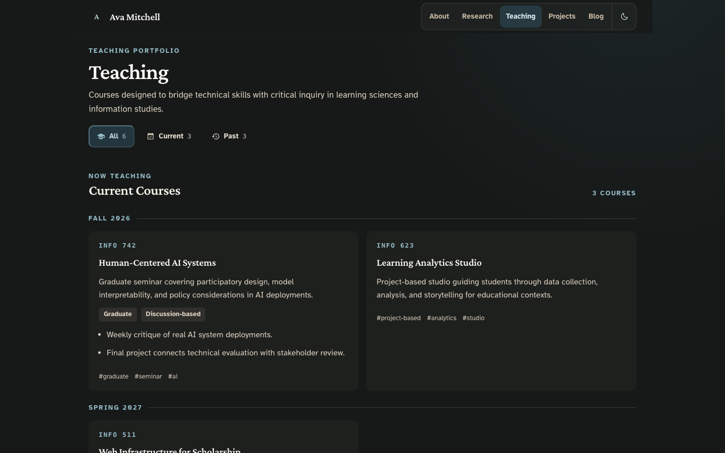
Task: Click the 'NOW TEACHING' label
Action: click(120, 176)
